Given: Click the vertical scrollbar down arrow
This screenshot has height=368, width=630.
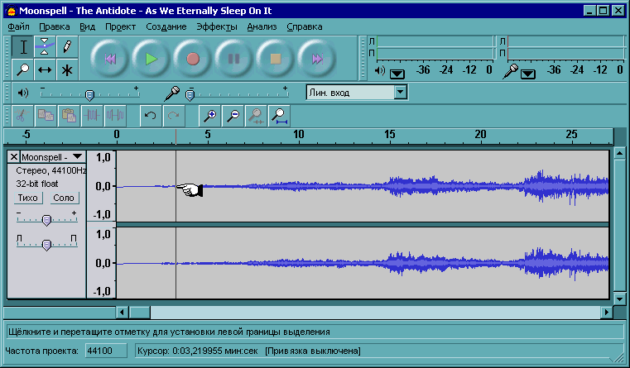Looking at the screenshot, I should tap(619, 299).
